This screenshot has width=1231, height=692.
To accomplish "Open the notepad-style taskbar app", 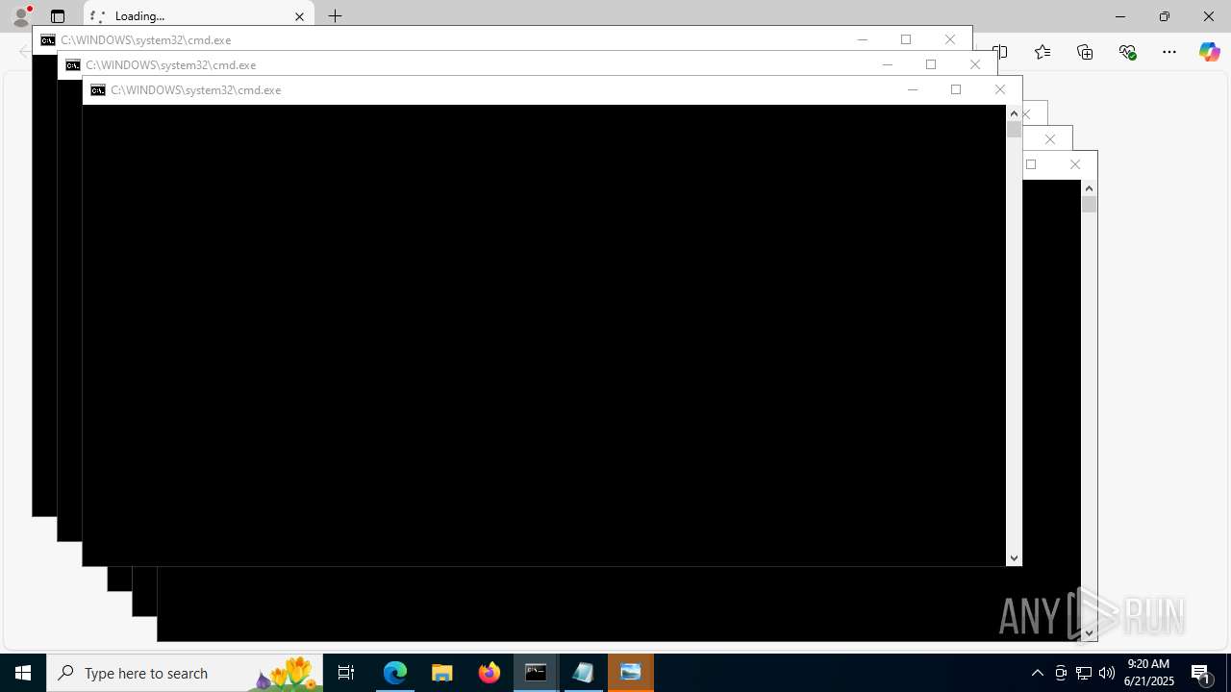I will tap(584, 673).
